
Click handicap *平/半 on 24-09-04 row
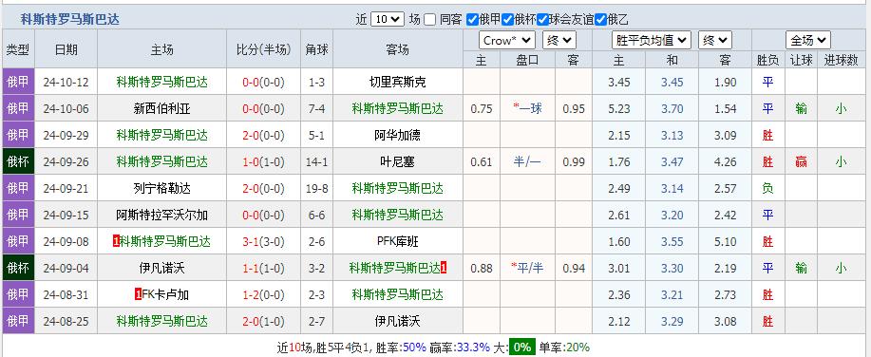click(x=527, y=268)
